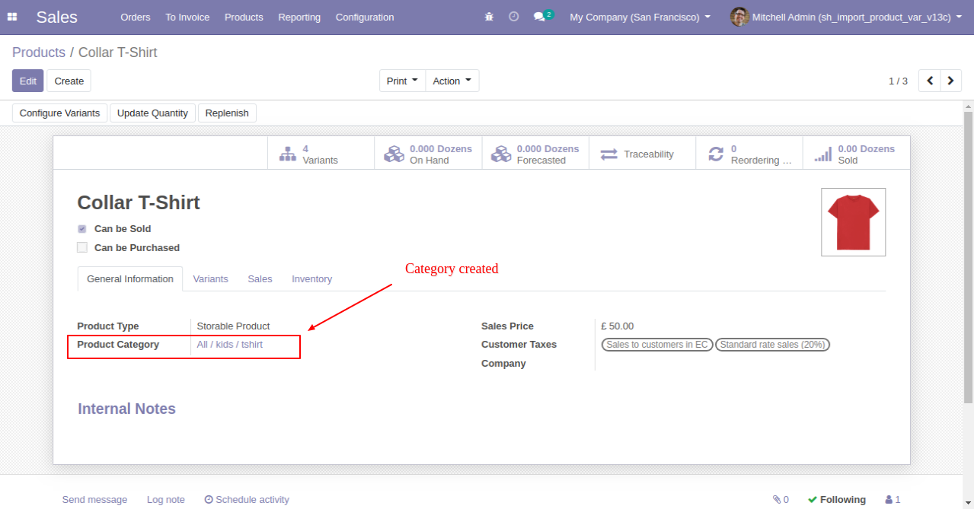View Reordering rules stat button
Screen dimensions: 974x509
(x=749, y=154)
